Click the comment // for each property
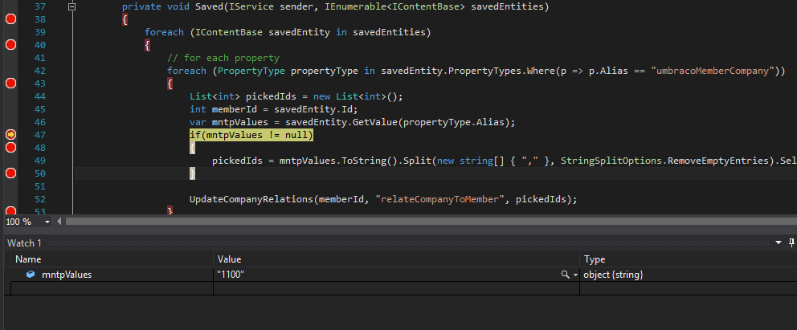This screenshot has height=330, width=797. [223, 58]
